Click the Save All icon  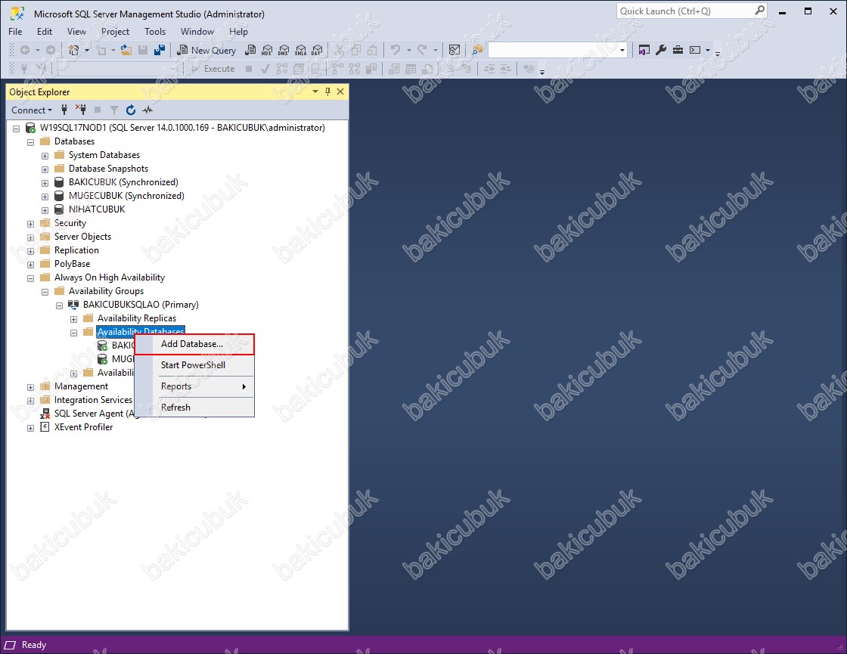tap(160, 50)
